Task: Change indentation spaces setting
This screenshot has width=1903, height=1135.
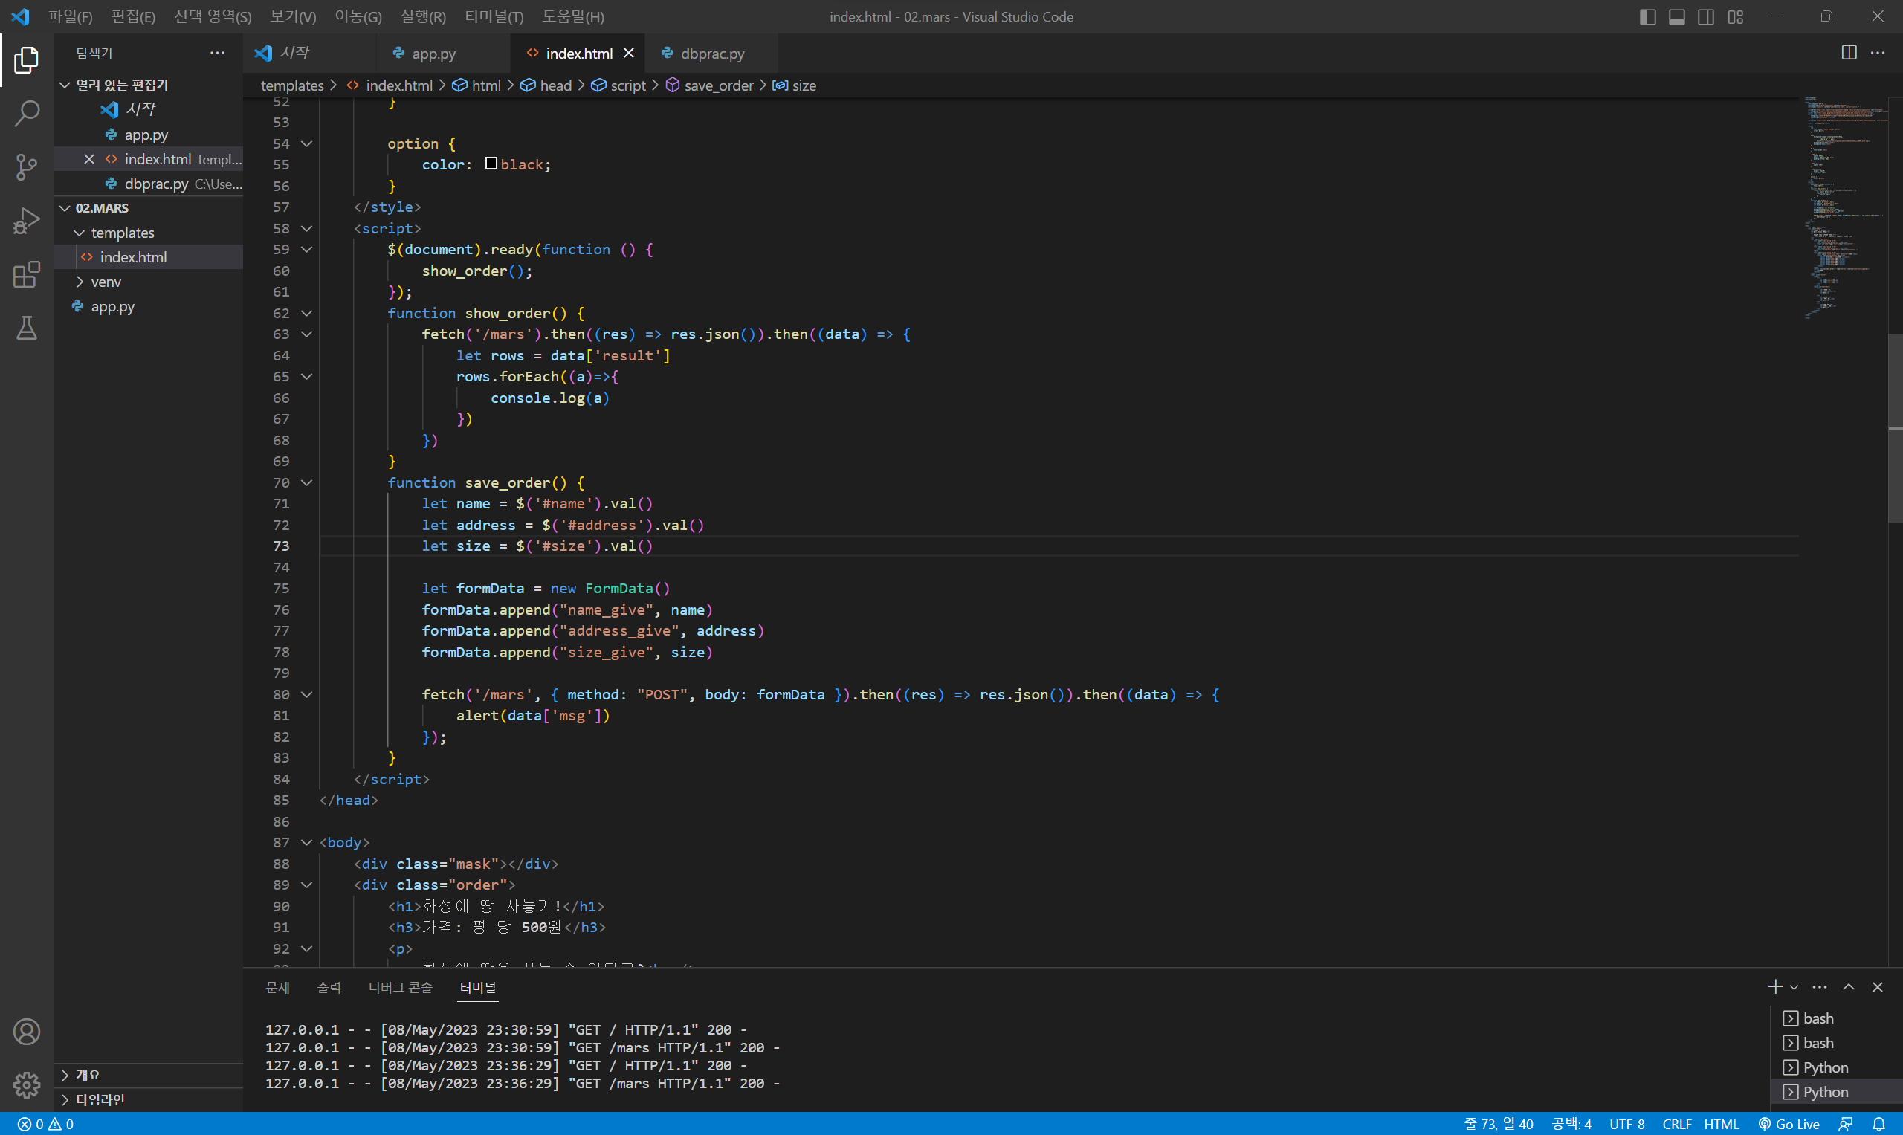Action: (x=1571, y=1124)
